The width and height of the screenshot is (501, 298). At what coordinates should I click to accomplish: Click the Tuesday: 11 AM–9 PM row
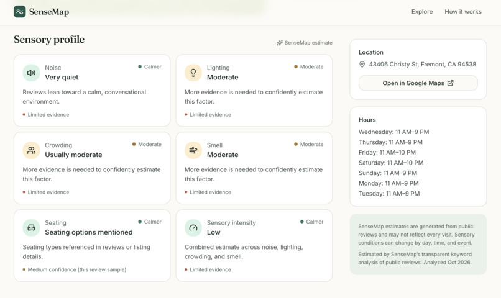click(389, 194)
